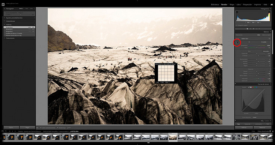
Task: Click the main window display icon above the filmstrip
Action: [3, 131]
